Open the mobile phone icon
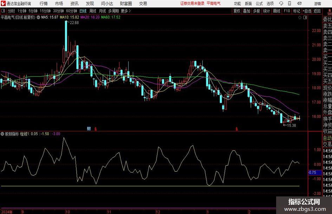Screen dimensions: 332x214 pos(289,4)
